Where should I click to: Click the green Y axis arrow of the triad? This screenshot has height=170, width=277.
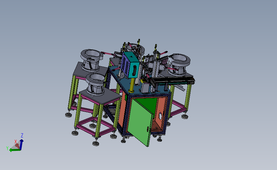point(14,150)
